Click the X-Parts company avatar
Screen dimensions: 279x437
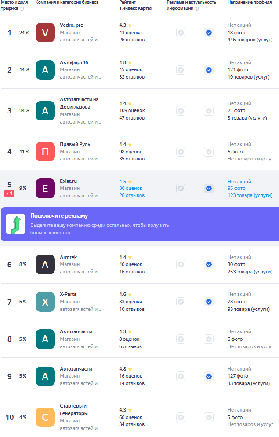click(45, 302)
